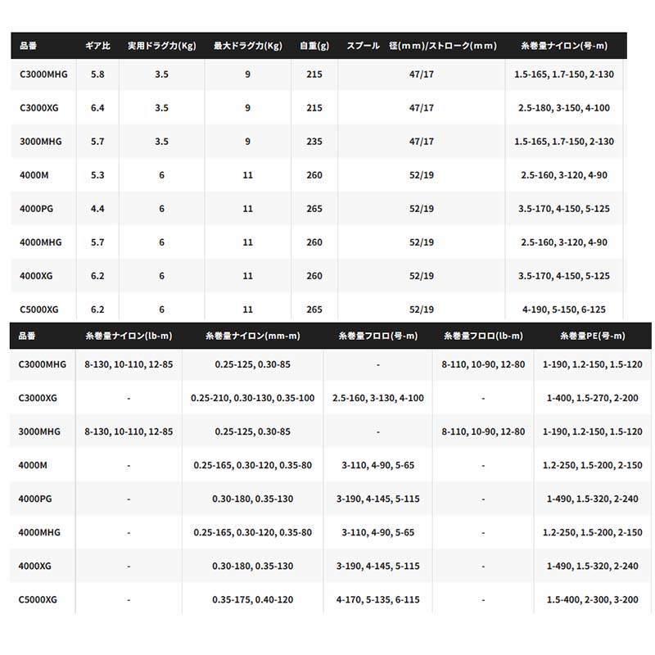Screen dimensions: 655x655
Task: Click the 糸巻量PE(号-m) column header
Action: pyautogui.click(x=592, y=336)
